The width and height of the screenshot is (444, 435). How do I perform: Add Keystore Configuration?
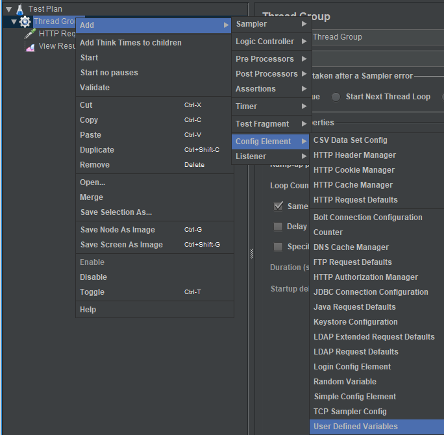pyautogui.click(x=377, y=322)
